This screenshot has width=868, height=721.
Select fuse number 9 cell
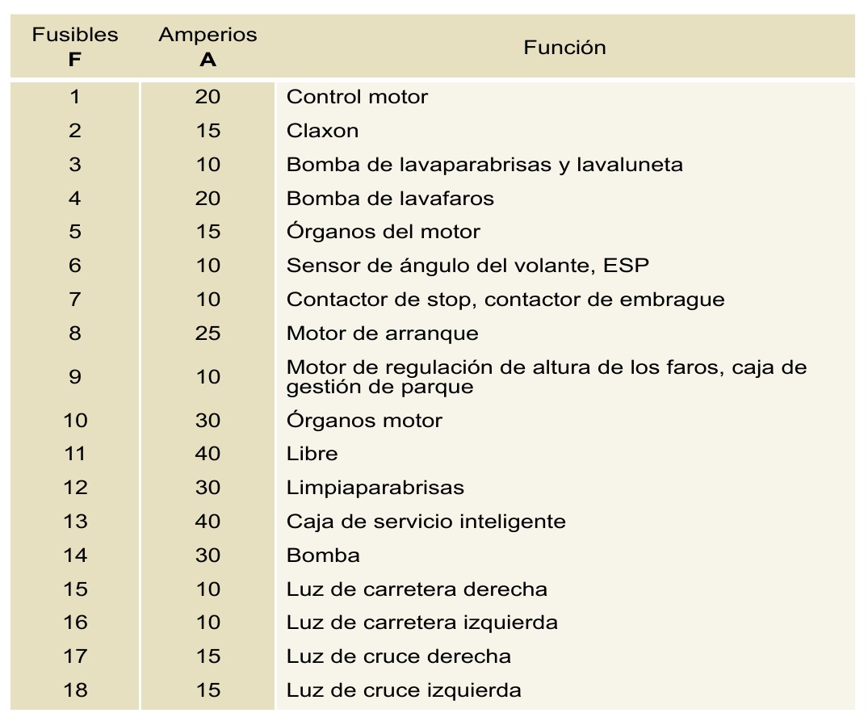coord(75,376)
